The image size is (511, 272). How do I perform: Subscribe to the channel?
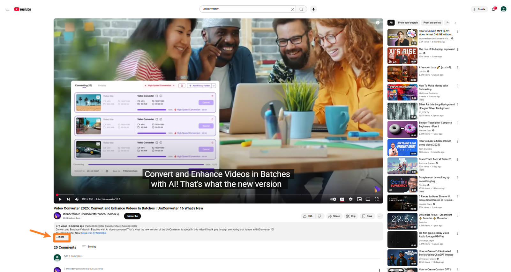(132, 216)
